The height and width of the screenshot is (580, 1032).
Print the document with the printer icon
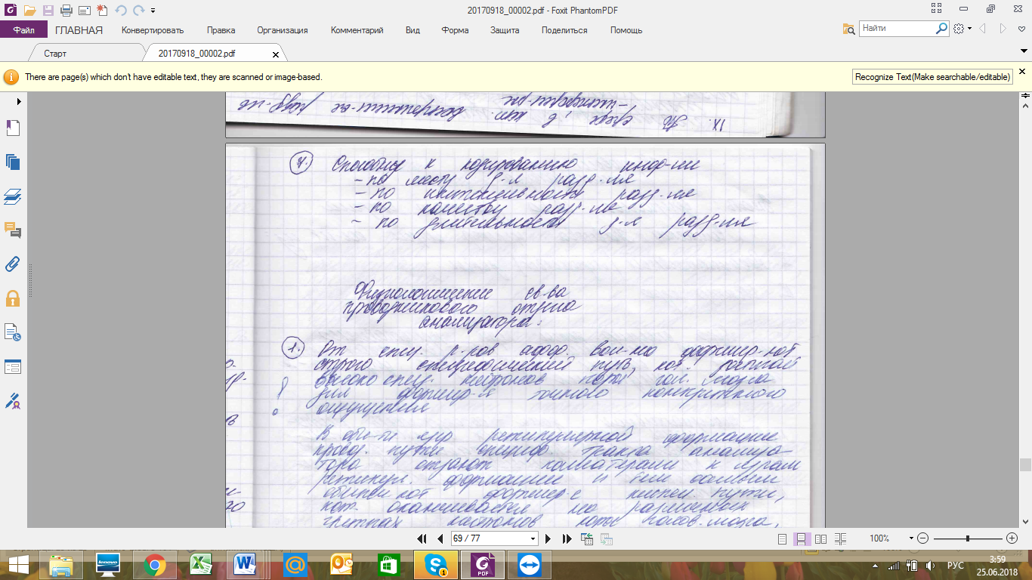click(66, 10)
